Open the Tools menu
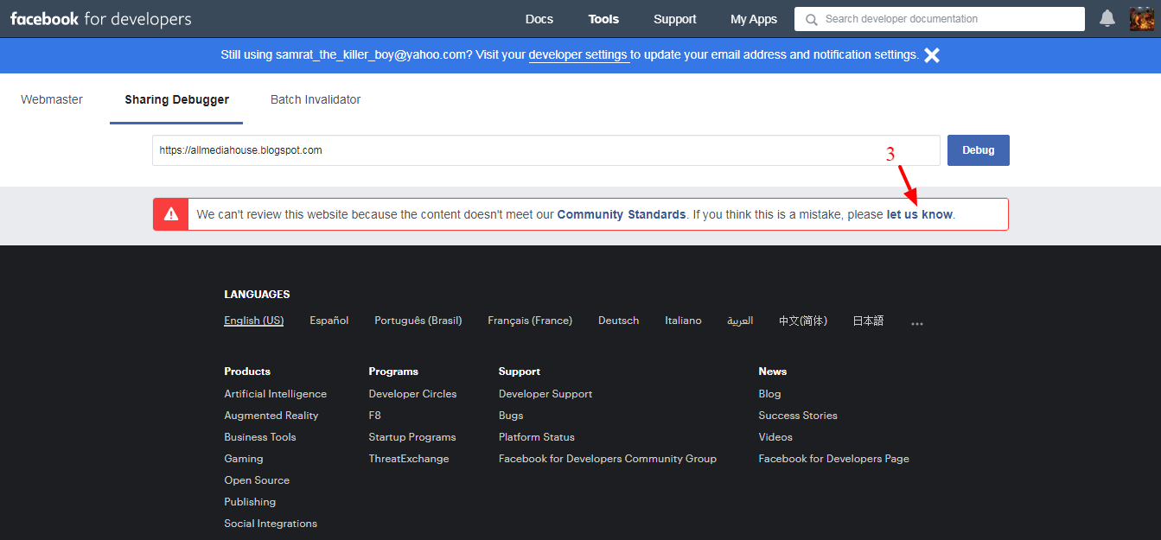1161x540 pixels. (x=603, y=19)
